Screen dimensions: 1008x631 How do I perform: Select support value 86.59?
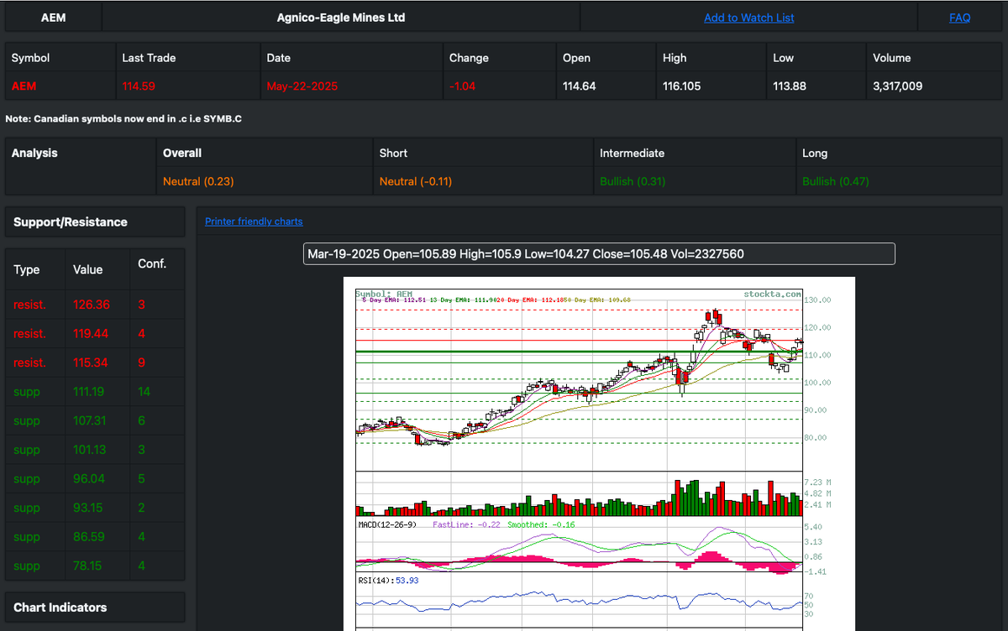point(89,537)
